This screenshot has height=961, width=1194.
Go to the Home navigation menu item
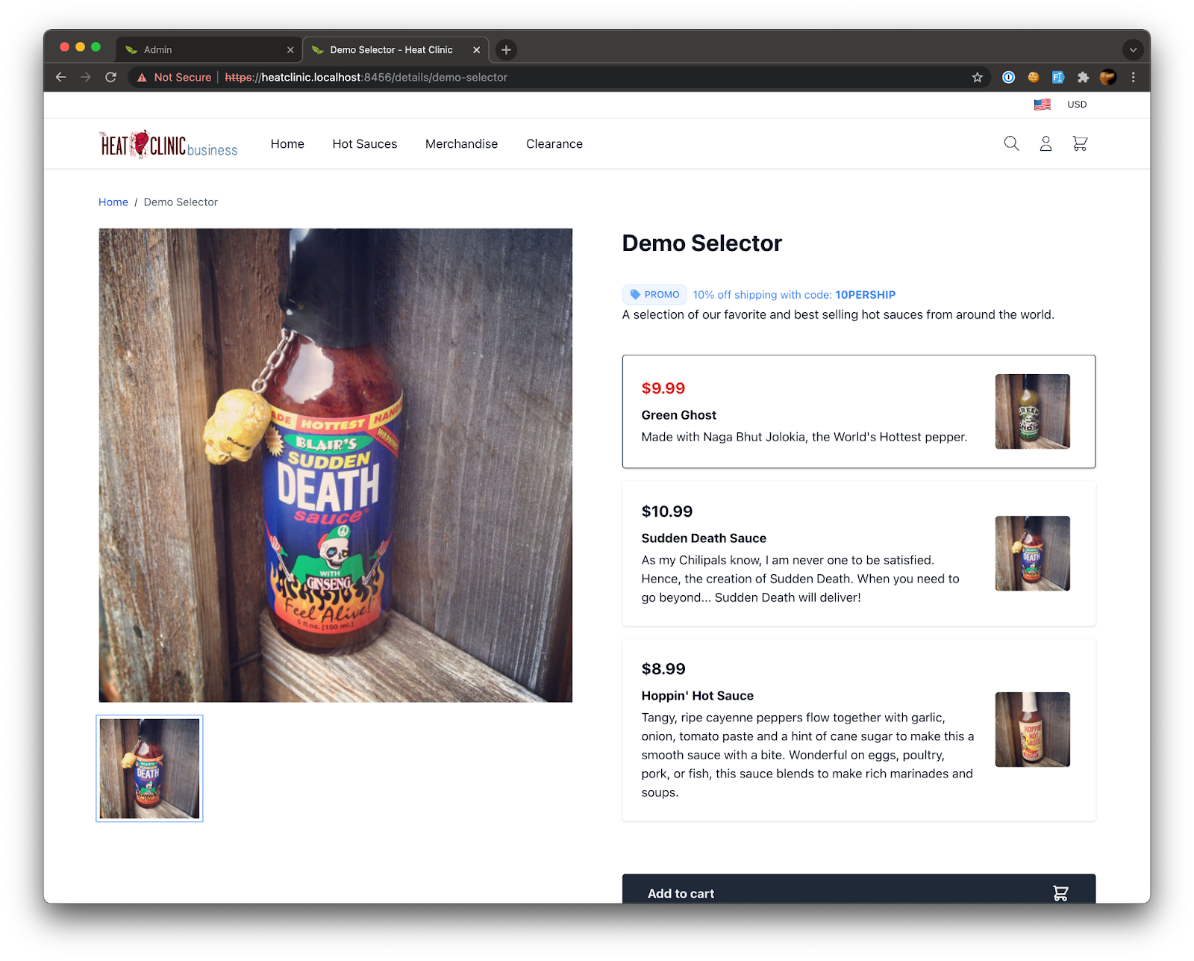coord(287,144)
